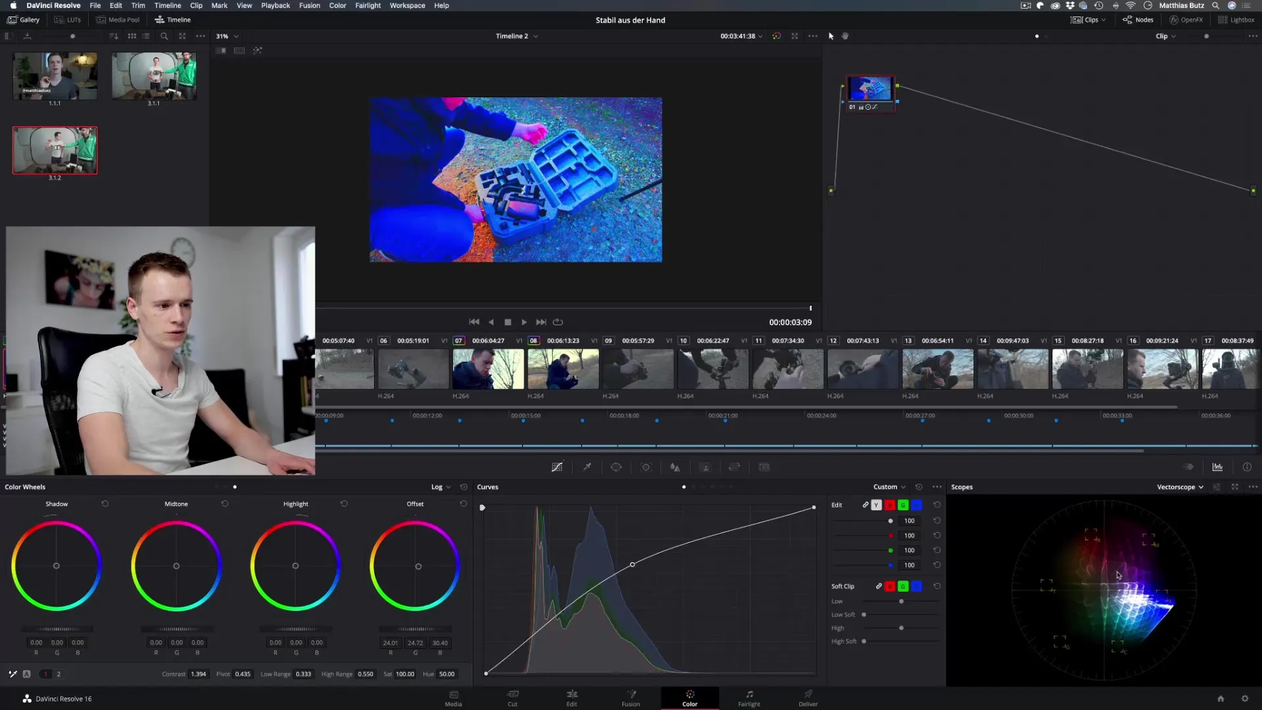Image resolution: width=1262 pixels, height=710 pixels.
Task: Toggle split screen viewer mode
Action: (x=239, y=51)
